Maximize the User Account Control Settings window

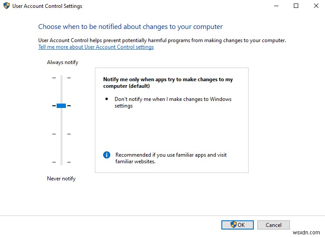tap(296, 6)
